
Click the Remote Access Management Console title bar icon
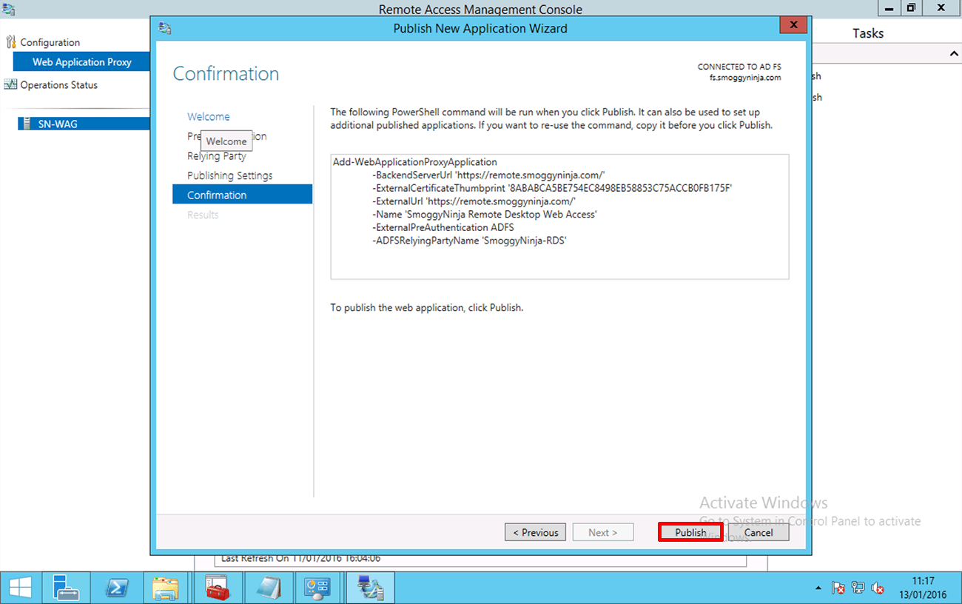(x=8, y=9)
